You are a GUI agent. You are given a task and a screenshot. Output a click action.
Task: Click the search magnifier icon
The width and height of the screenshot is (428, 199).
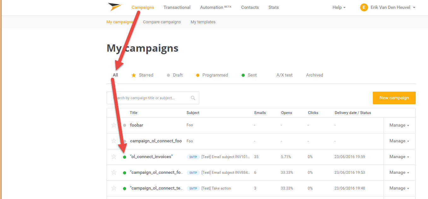click(x=193, y=98)
